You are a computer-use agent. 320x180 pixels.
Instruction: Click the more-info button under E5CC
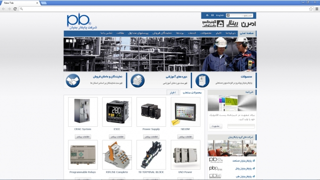click(x=117, y=137)
